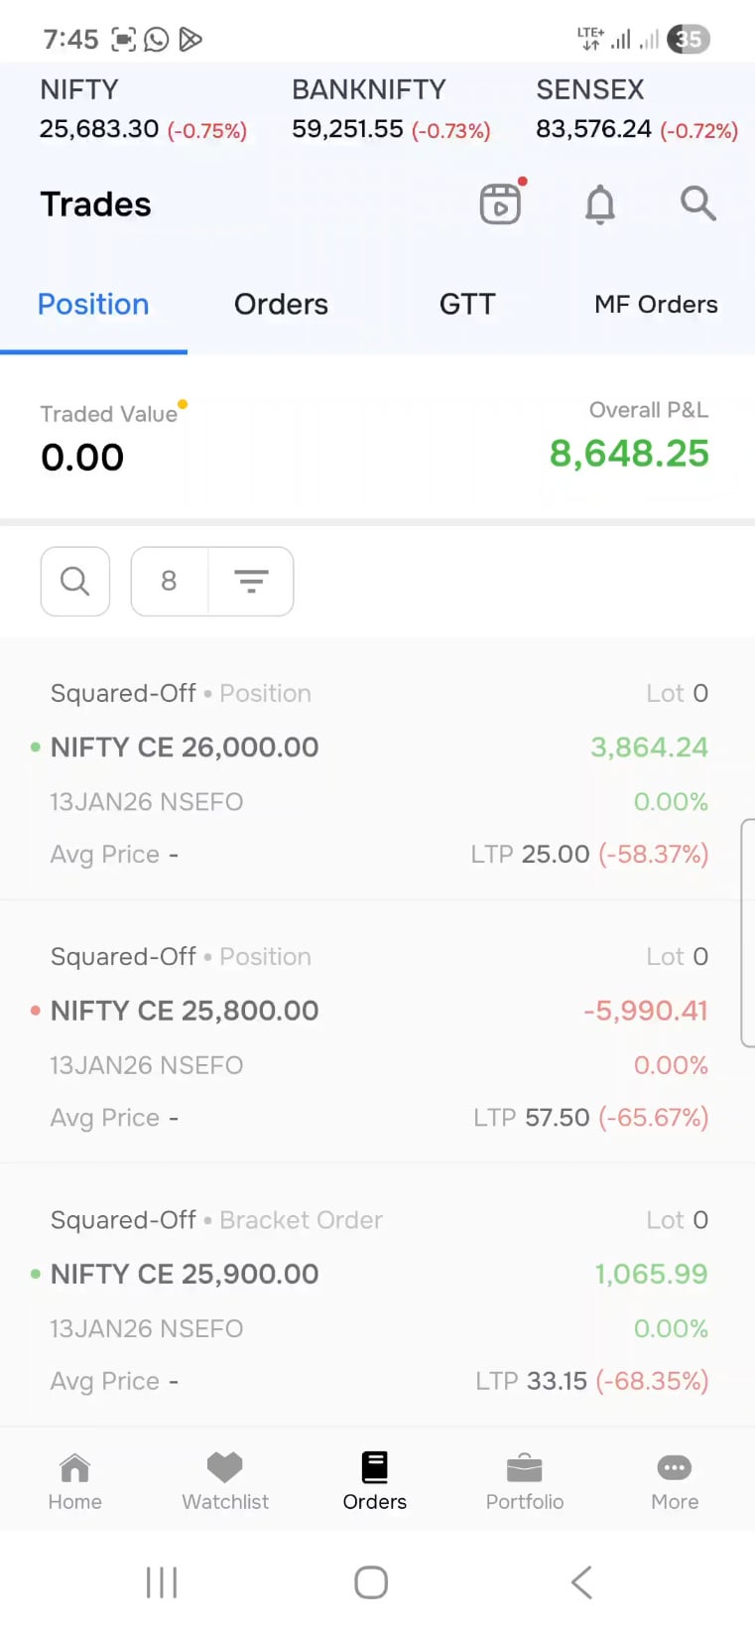Expand NIFTY CE 25,900.00 bracket order
755x1639 pixels.
point(377,1298)
